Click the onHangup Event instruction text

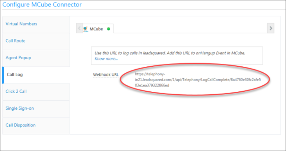[x=170, y=53]
